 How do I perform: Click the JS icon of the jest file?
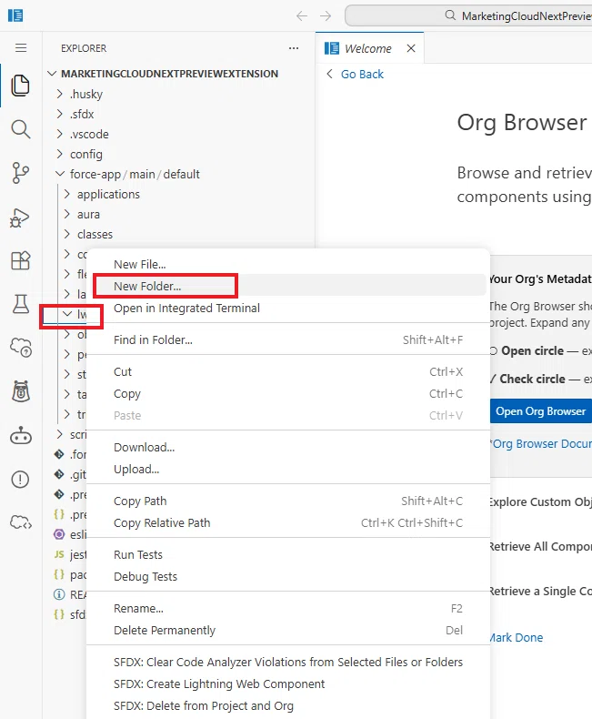point(59,554)
